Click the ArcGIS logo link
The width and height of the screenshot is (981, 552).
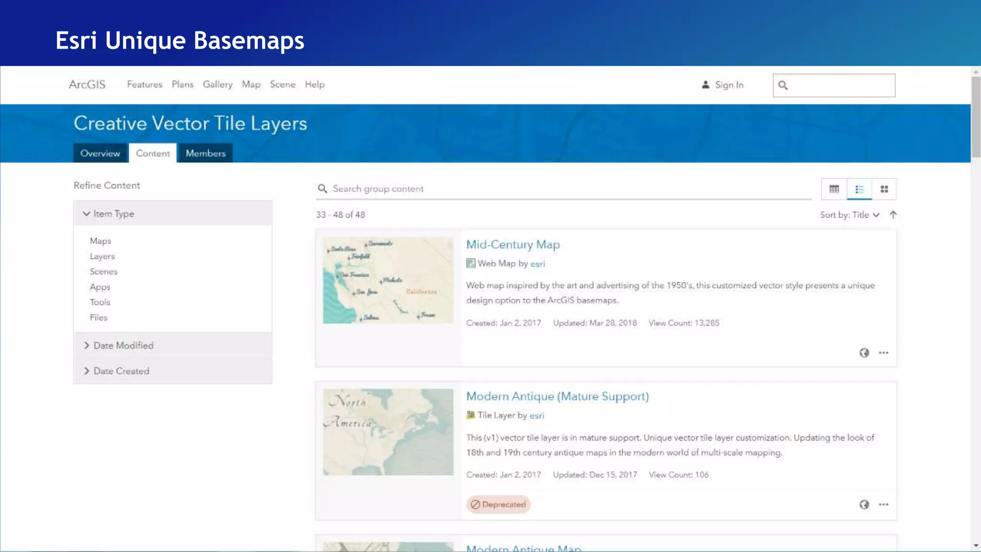[x=87, y=84]
